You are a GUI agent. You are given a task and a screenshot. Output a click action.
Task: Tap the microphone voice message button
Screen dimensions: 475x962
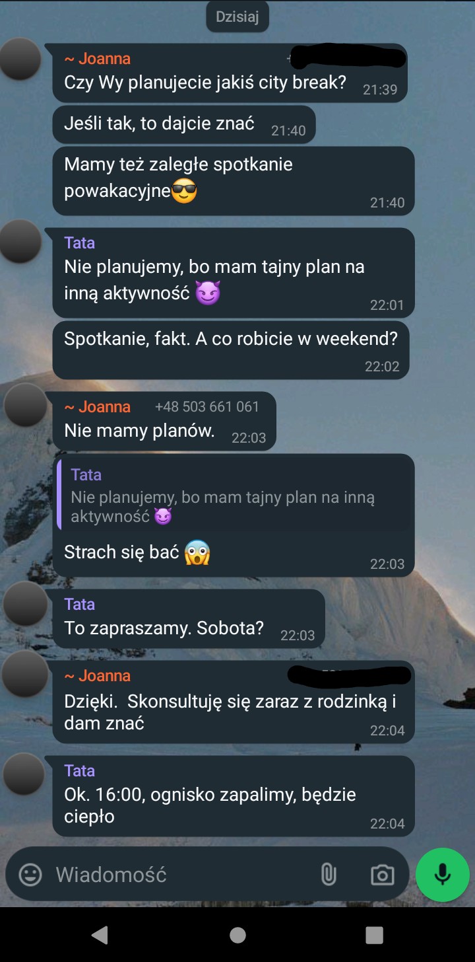(x=442, y=875)
